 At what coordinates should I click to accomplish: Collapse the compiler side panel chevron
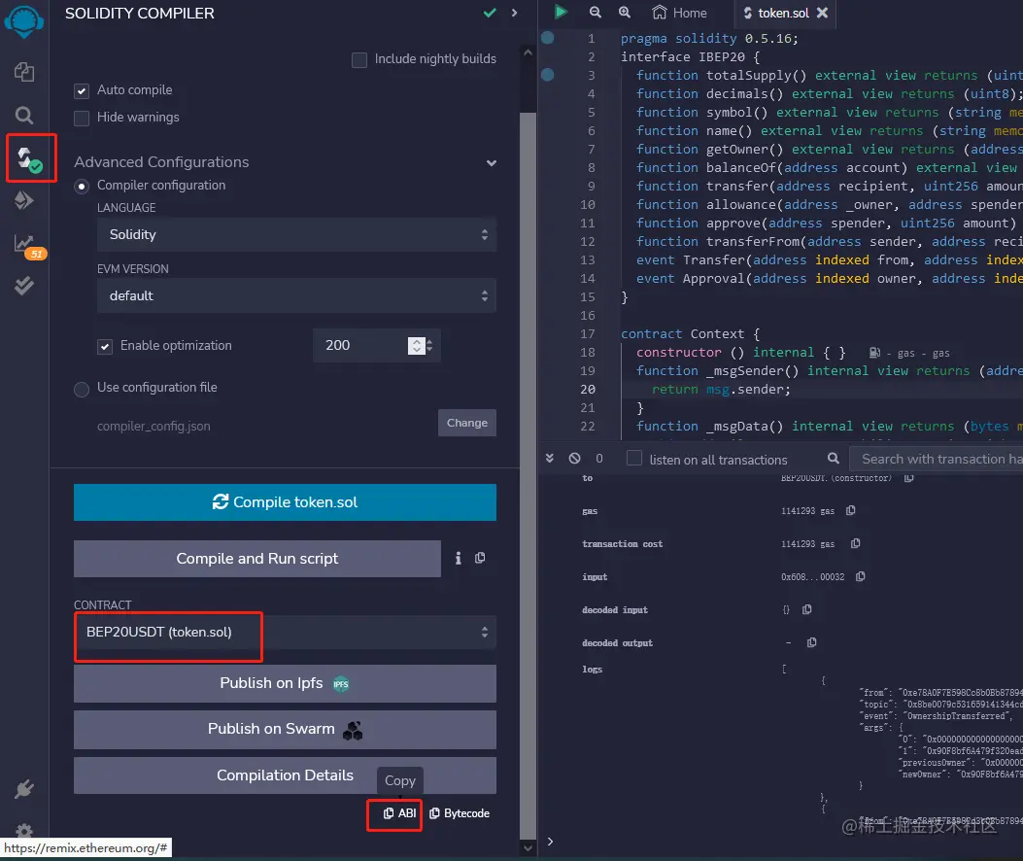coord(514,13)
